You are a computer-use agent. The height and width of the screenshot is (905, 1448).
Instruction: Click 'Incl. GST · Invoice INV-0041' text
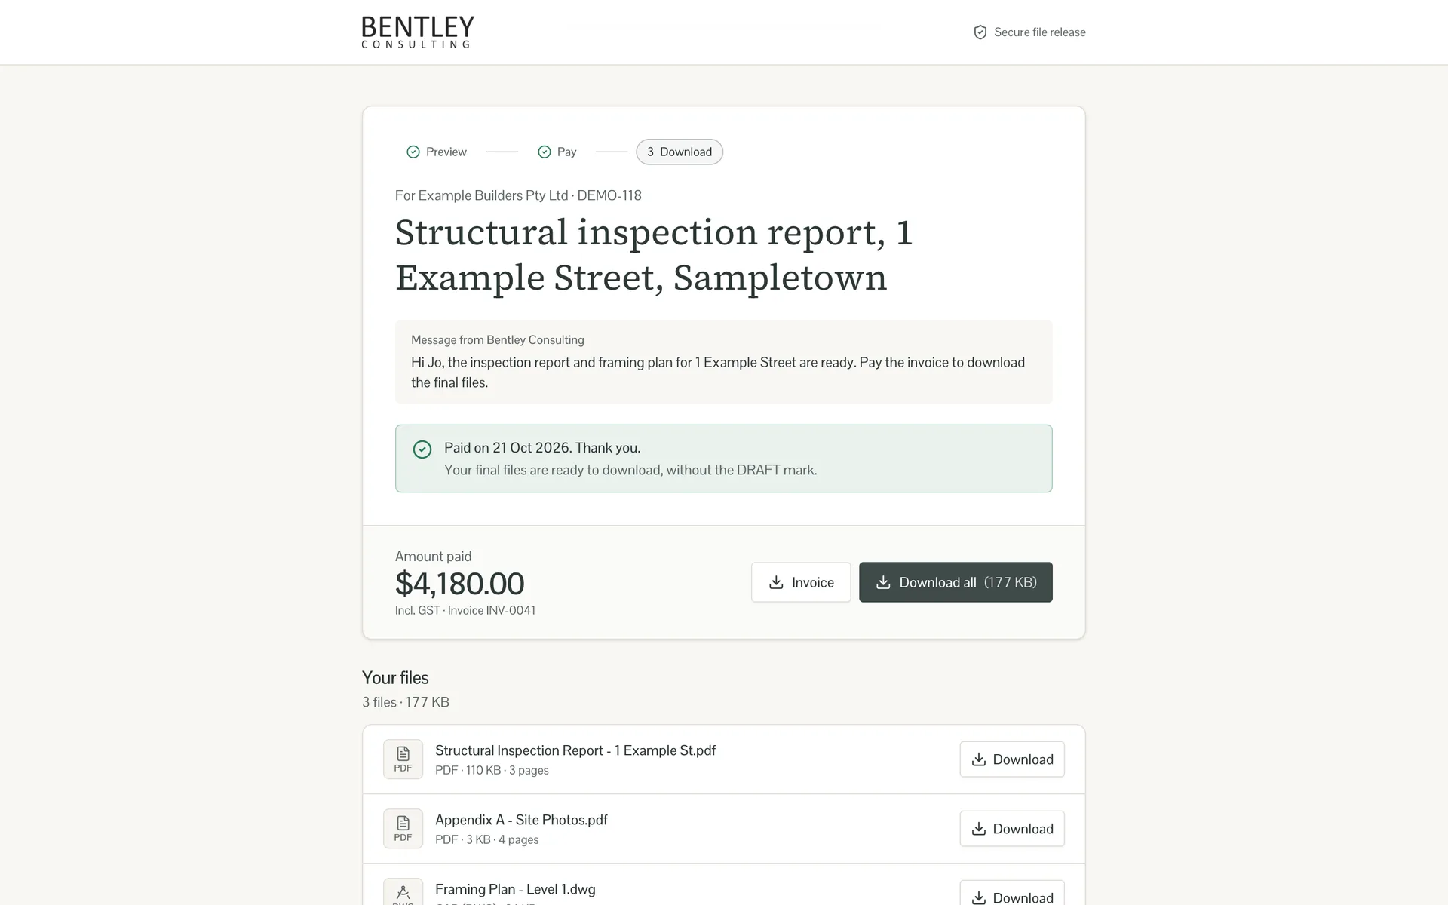pos(465,610)
